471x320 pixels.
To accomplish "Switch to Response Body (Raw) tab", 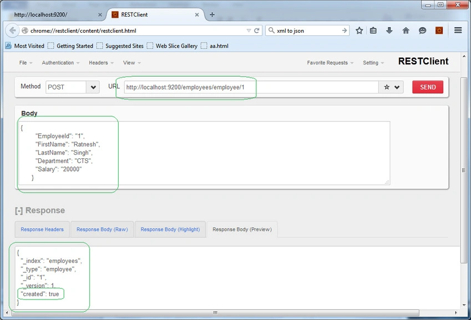I will coord(102,229).
